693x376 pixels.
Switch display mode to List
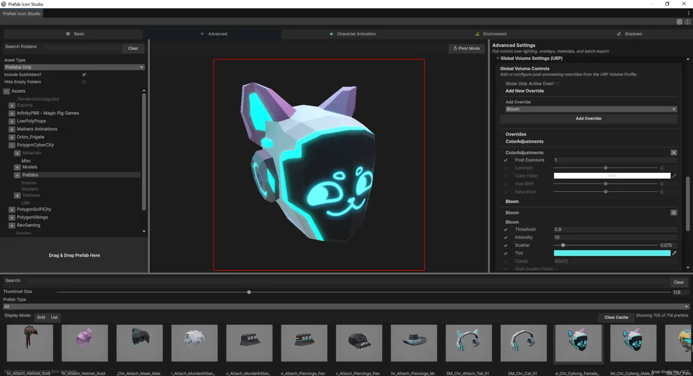point(54,317)
